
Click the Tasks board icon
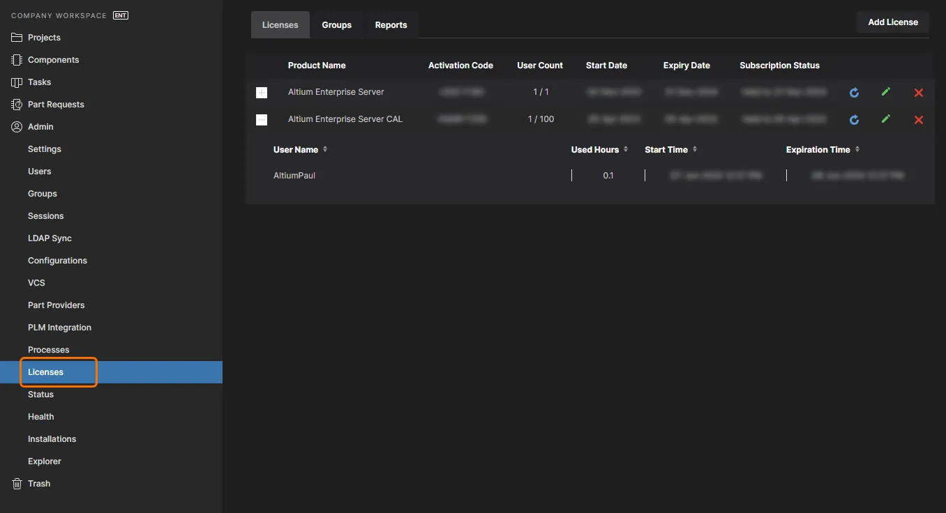click(17, 82)
